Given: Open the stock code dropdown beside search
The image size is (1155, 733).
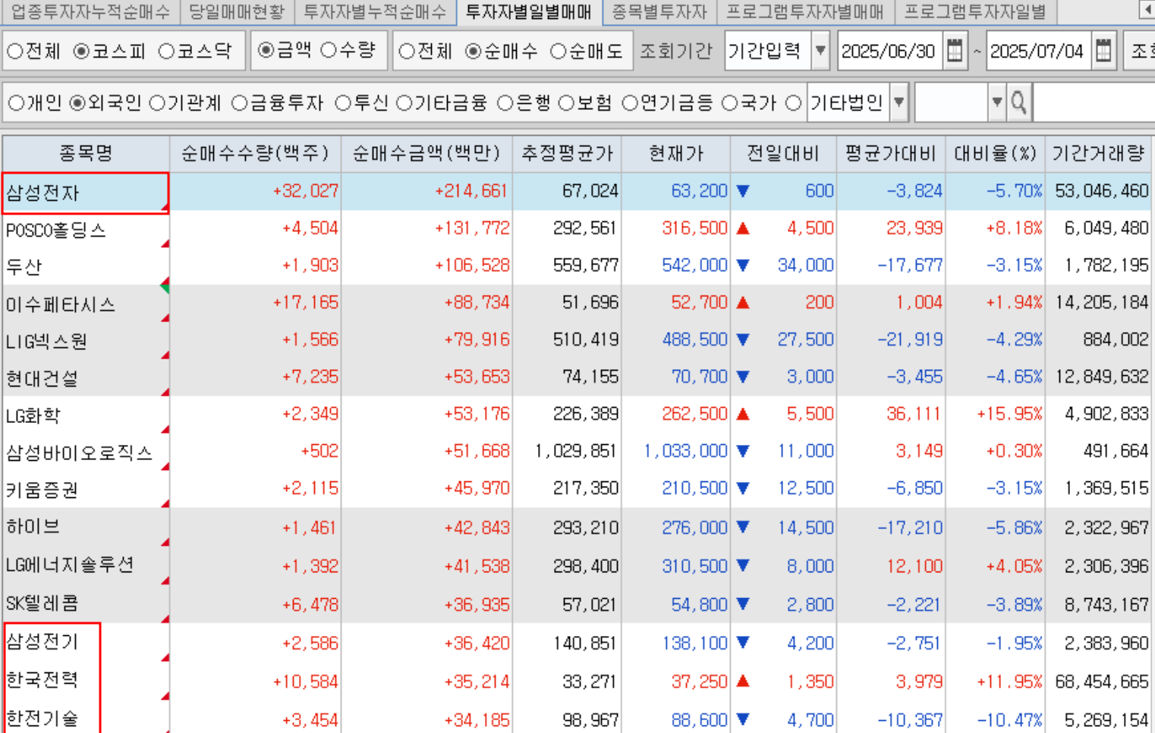Looking at the screenshot, I should coord(996,102).
